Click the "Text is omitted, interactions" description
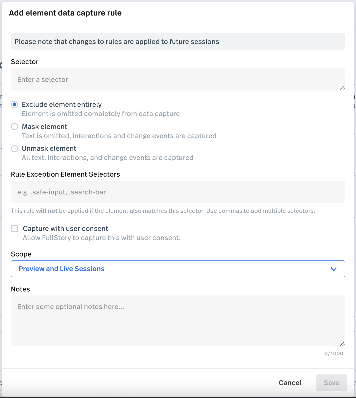 click(119, 136)
